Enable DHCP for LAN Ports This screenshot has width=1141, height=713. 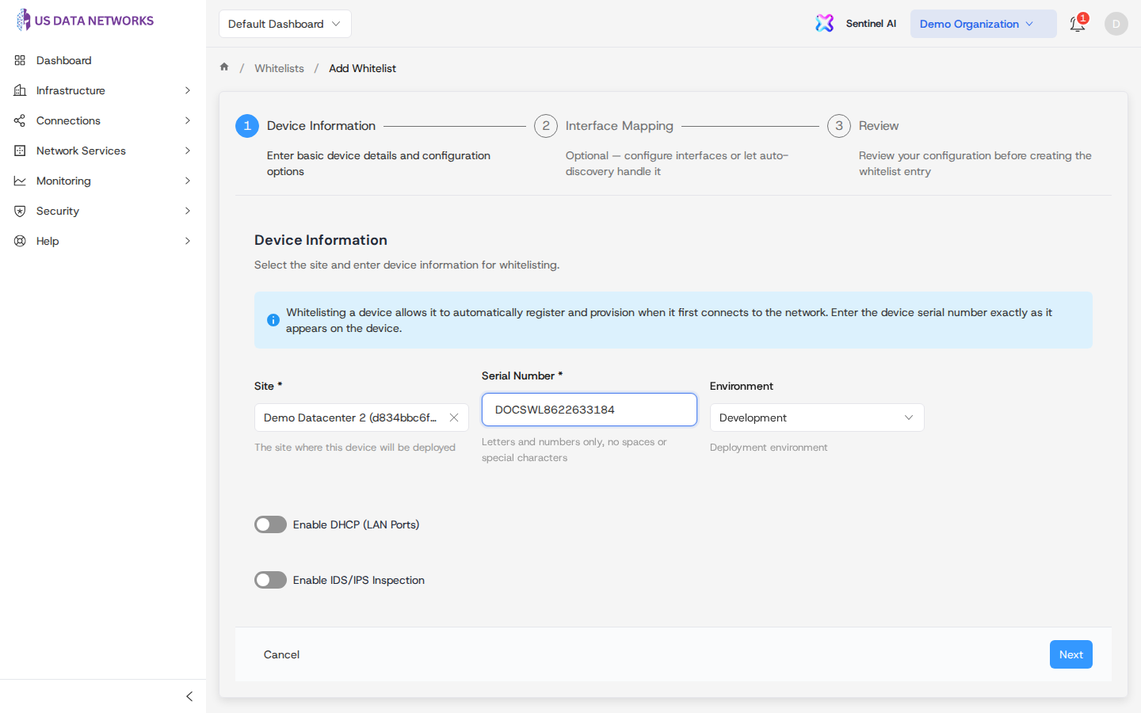(x=270, y=524)
